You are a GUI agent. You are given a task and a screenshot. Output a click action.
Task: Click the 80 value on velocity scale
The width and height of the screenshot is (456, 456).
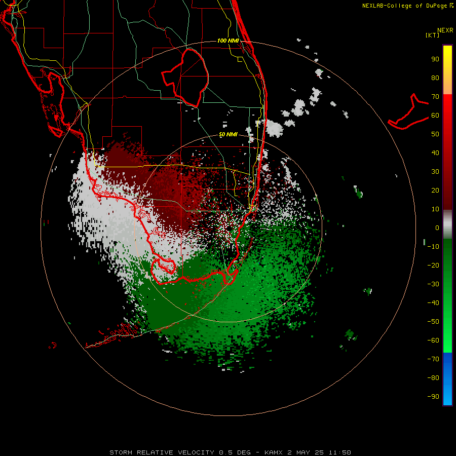click(x=435, y=78)
